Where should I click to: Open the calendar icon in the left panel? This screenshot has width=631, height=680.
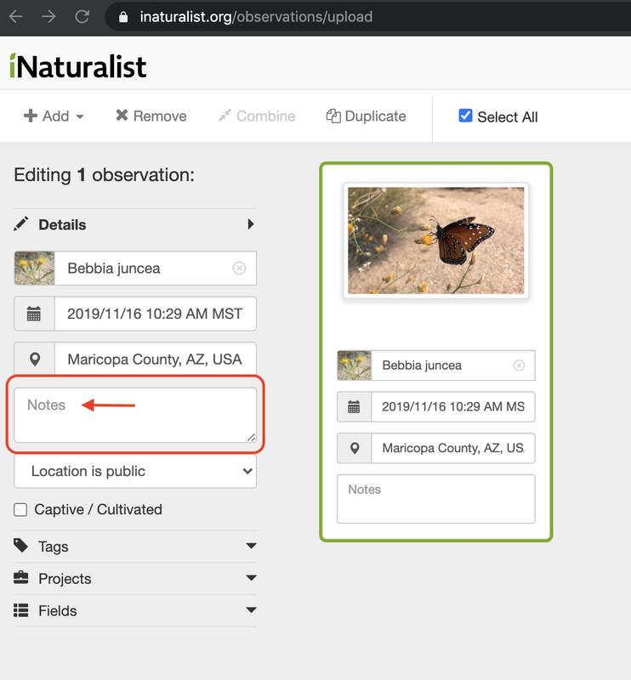[x=34, y=314]
